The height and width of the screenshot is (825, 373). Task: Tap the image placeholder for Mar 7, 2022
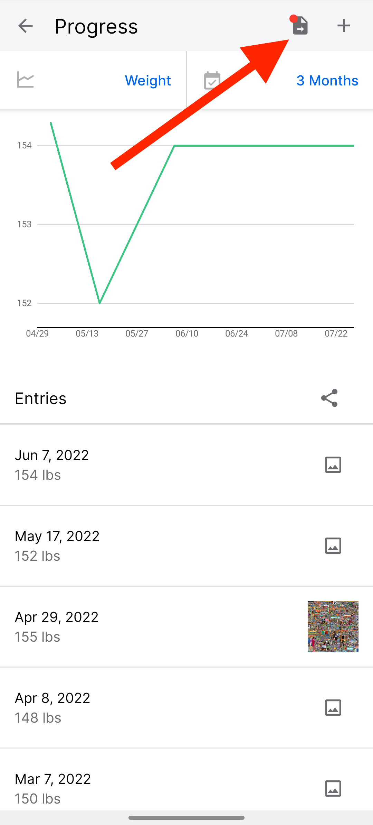[x=333, y=788]
